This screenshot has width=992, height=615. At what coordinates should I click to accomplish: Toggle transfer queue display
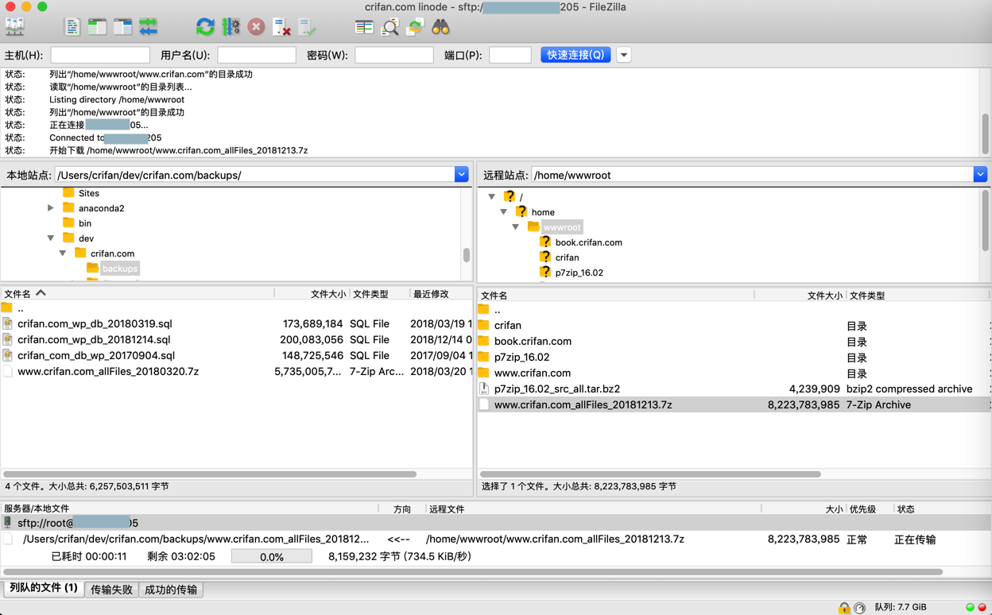coord(149,27)
